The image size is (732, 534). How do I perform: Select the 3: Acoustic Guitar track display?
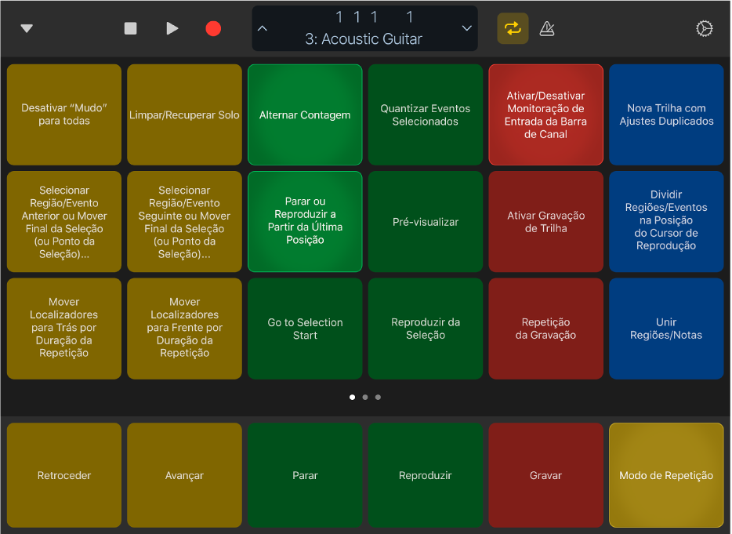(x=364, y=28)
